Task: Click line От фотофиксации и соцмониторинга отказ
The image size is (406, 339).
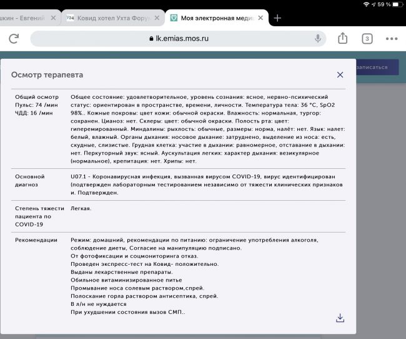Action: (134, 256)
